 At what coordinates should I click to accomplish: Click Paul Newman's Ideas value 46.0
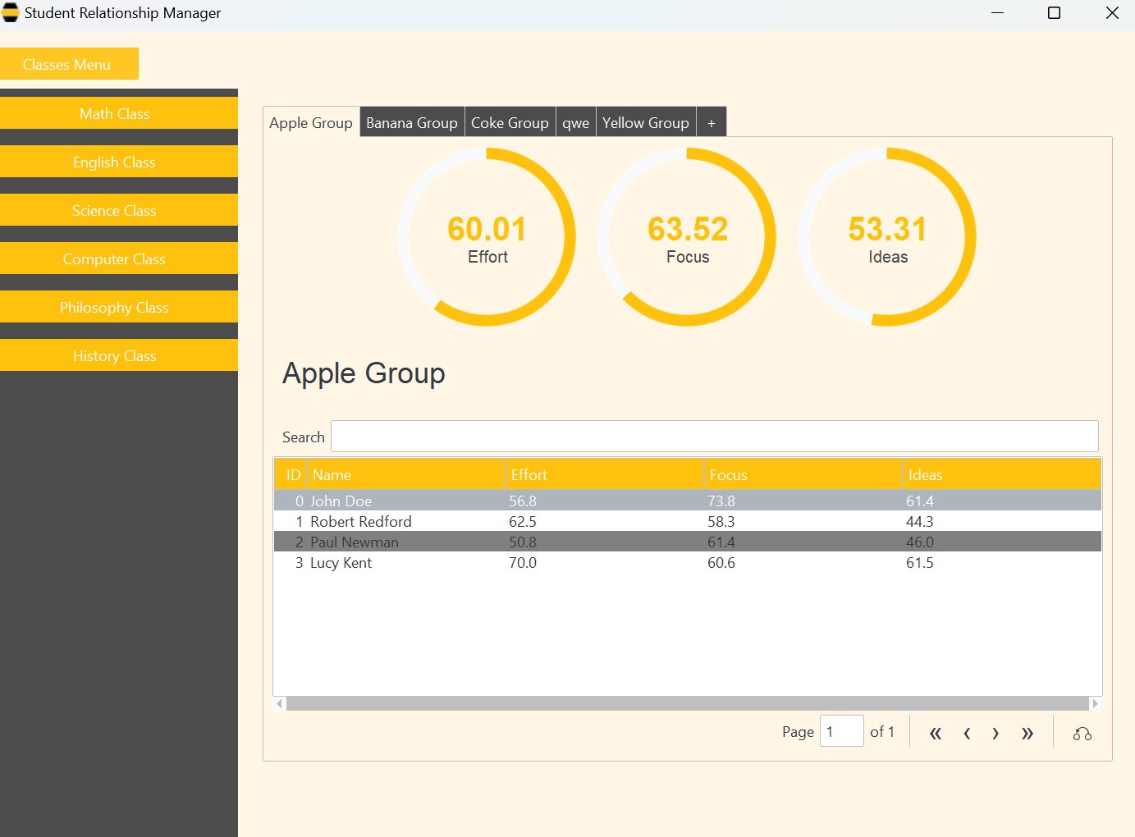coord(920,542)
